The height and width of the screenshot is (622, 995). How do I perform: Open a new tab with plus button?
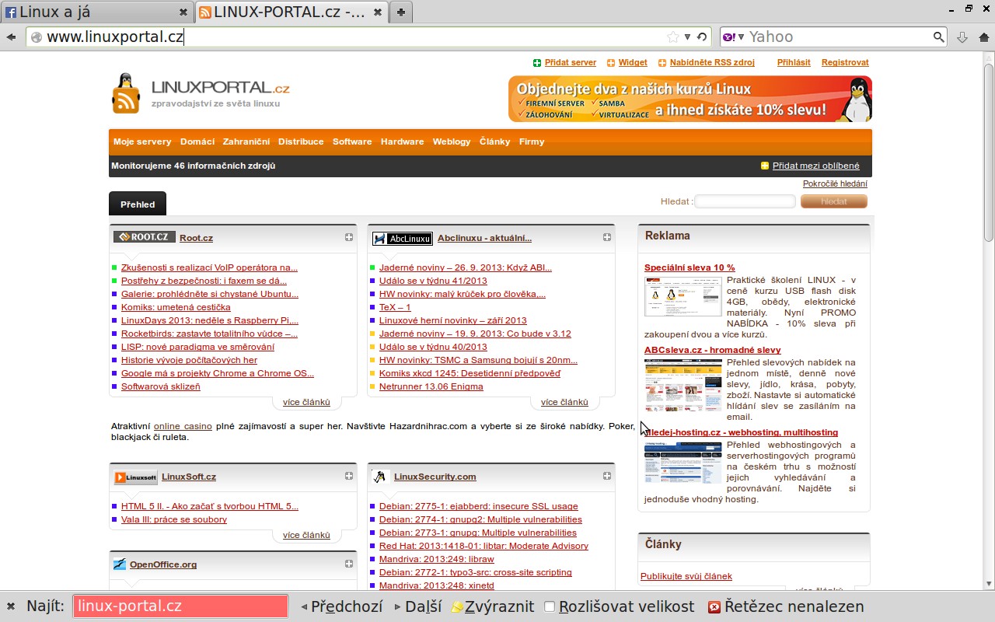(400, 12)
